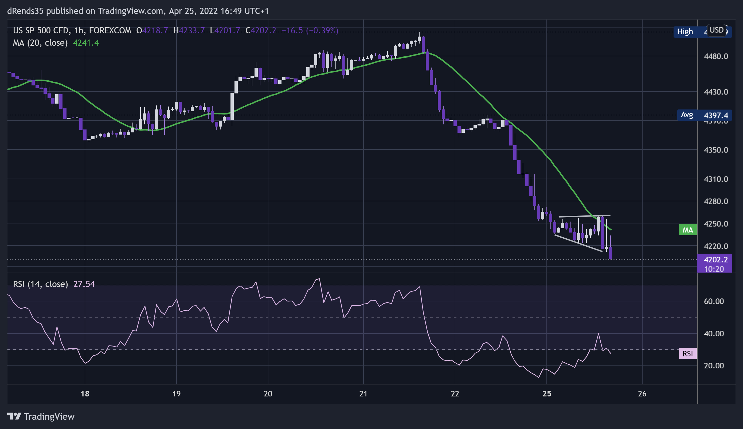Image resolution: width=743 pixels, height=429 pixels.
Task: Click price level 4350.0 on axis
Action: (716, 150)
